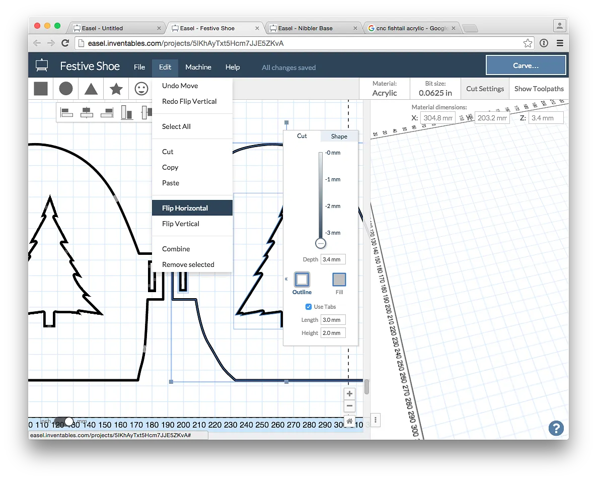597x480 pixels.
Task: Uncheck the Use Tabs checkbox
Action: coord(309,307)
